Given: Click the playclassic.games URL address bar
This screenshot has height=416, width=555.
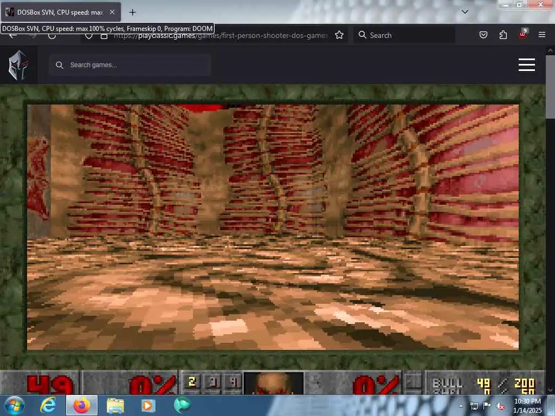Looking at the screenshot, I should pos(220,35).
